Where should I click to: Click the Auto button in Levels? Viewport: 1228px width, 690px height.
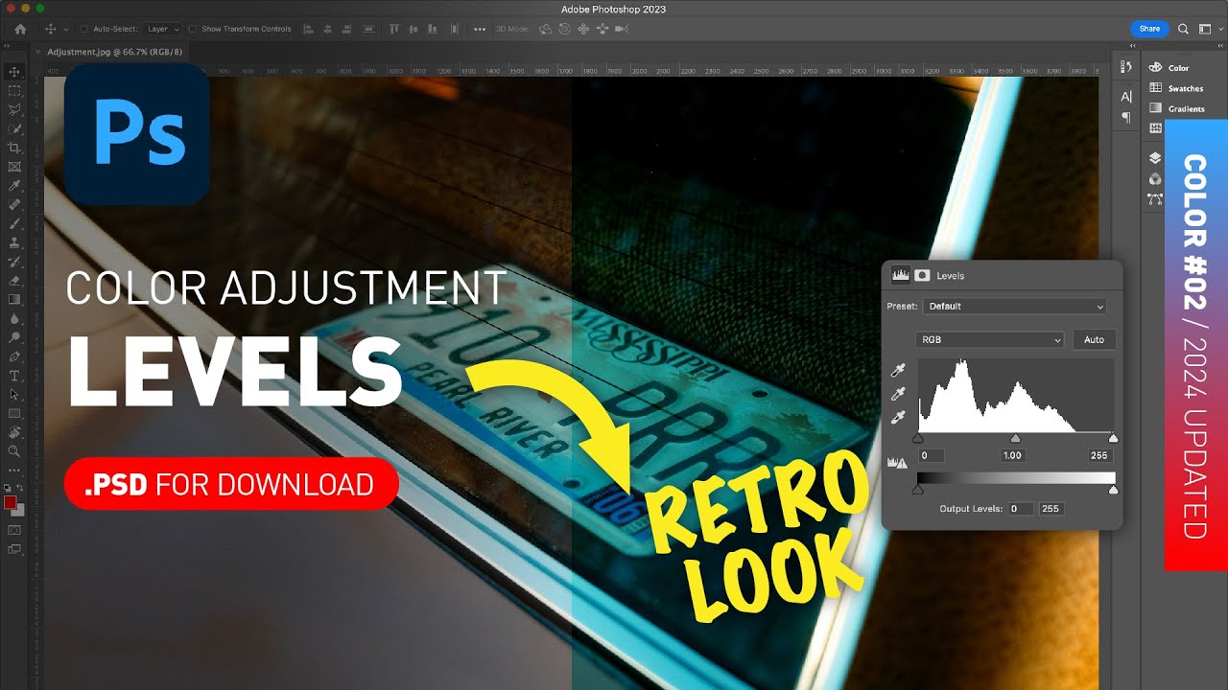click(x=1095, y=339)
